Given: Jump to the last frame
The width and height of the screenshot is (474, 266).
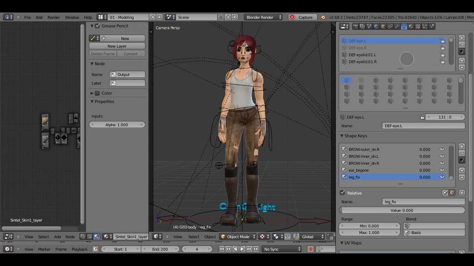Looking at the screenshot, I should [256, 249].
